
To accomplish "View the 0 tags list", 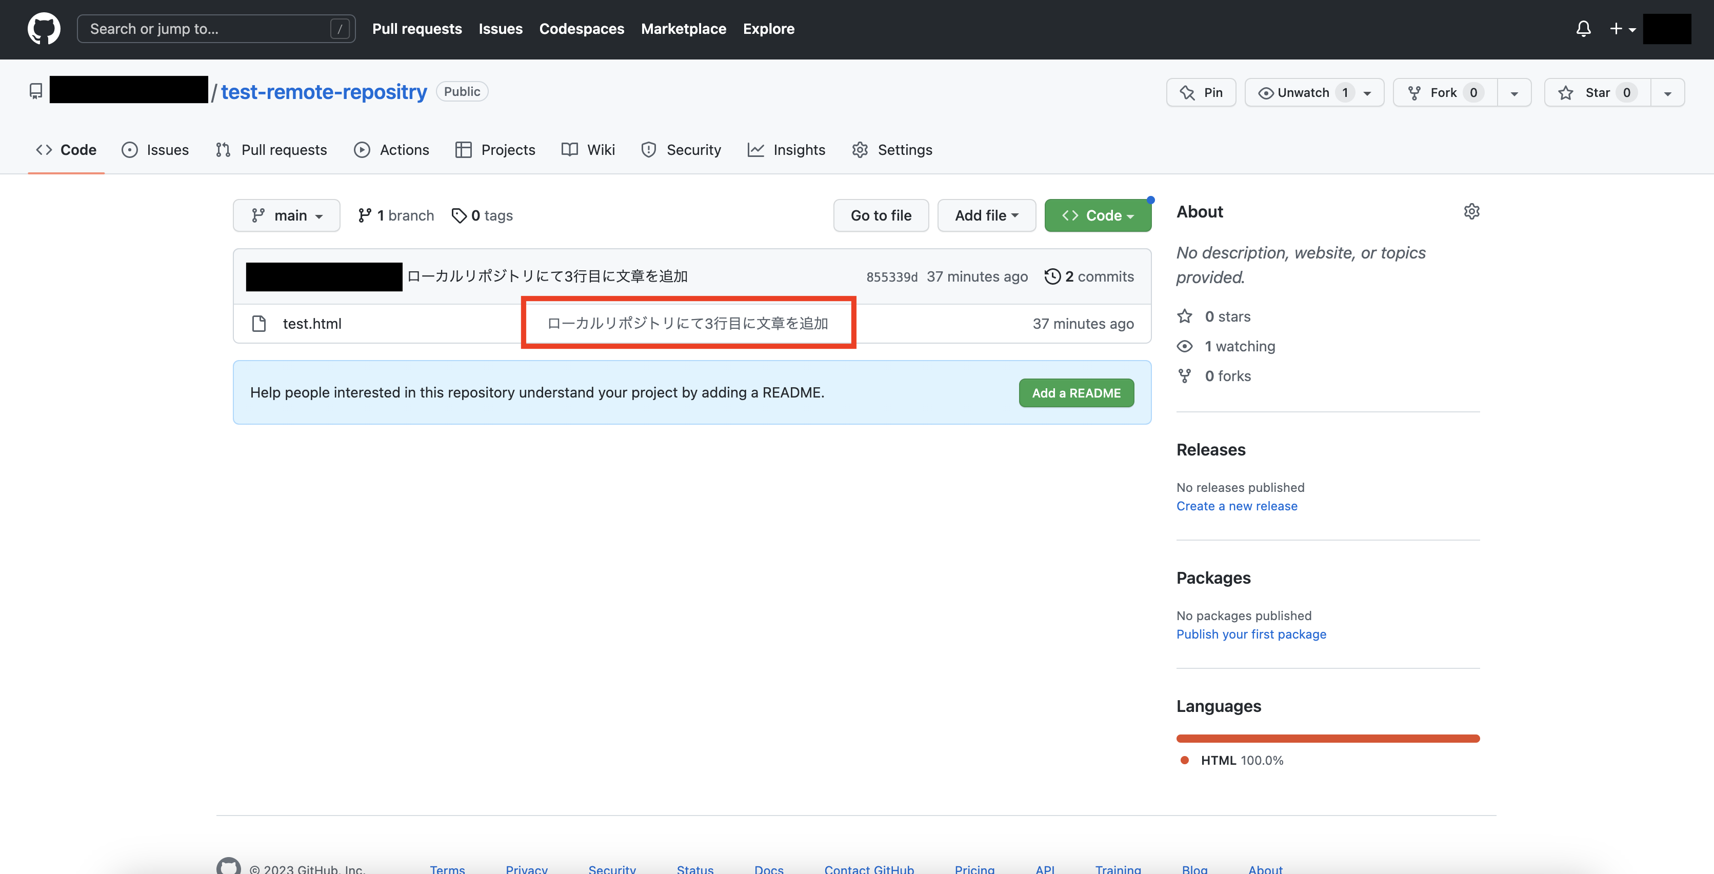I will [x=482, y=215].
